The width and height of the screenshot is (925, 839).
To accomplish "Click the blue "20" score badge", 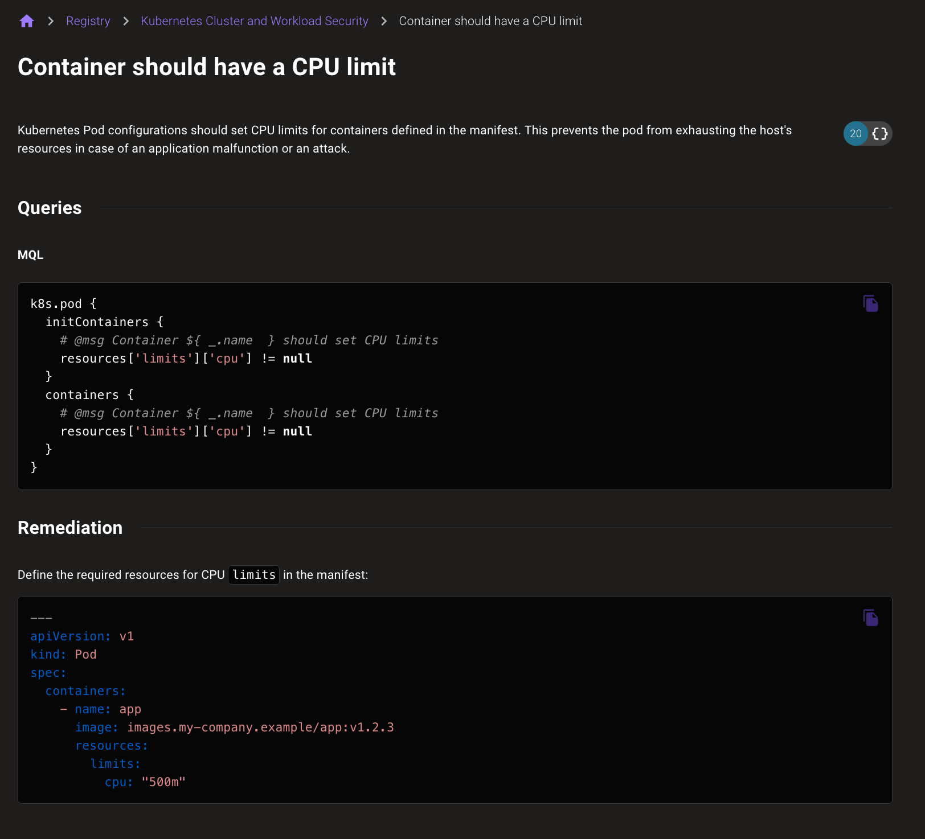I will tap(856, 133).
